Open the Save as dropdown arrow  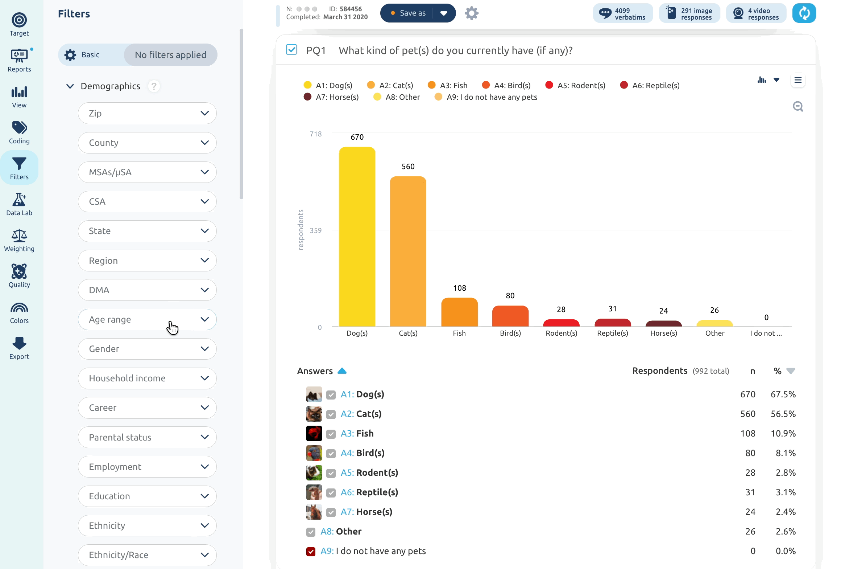pyautogui.click(x=444, y=13)
